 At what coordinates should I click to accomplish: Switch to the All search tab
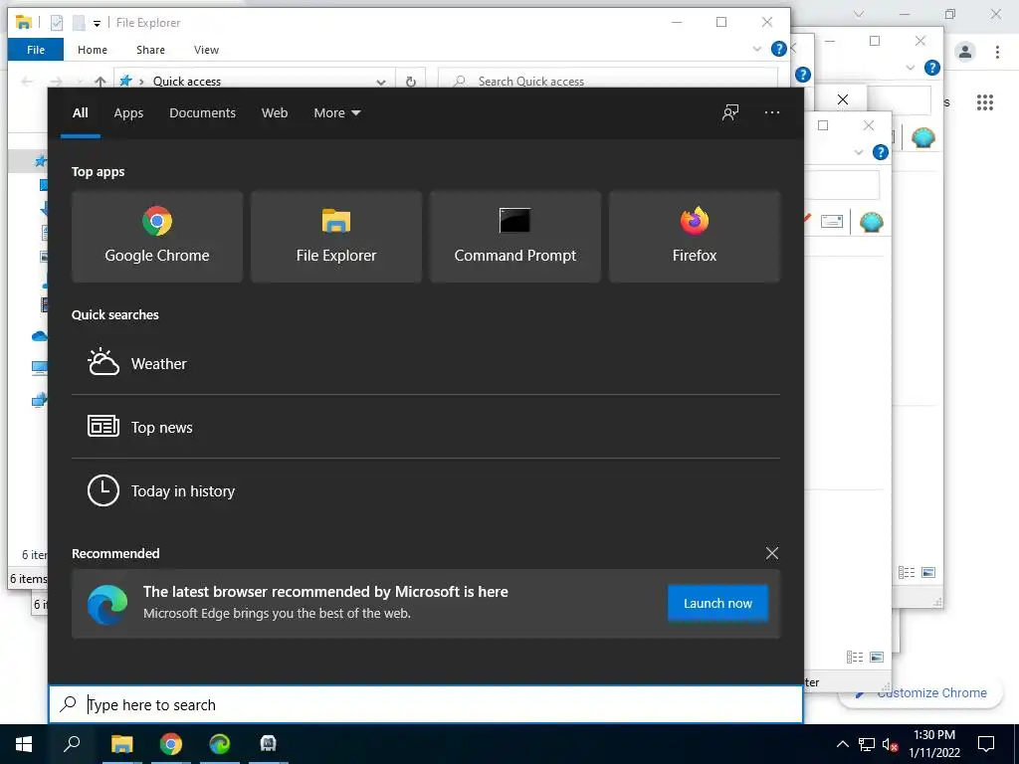point(80,113)
